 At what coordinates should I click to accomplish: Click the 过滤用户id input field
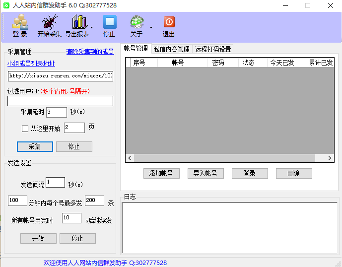[60, 101]
